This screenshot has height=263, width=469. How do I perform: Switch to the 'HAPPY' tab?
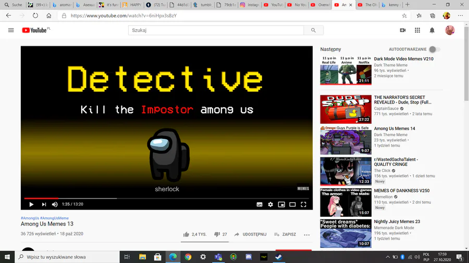[132, 5]
